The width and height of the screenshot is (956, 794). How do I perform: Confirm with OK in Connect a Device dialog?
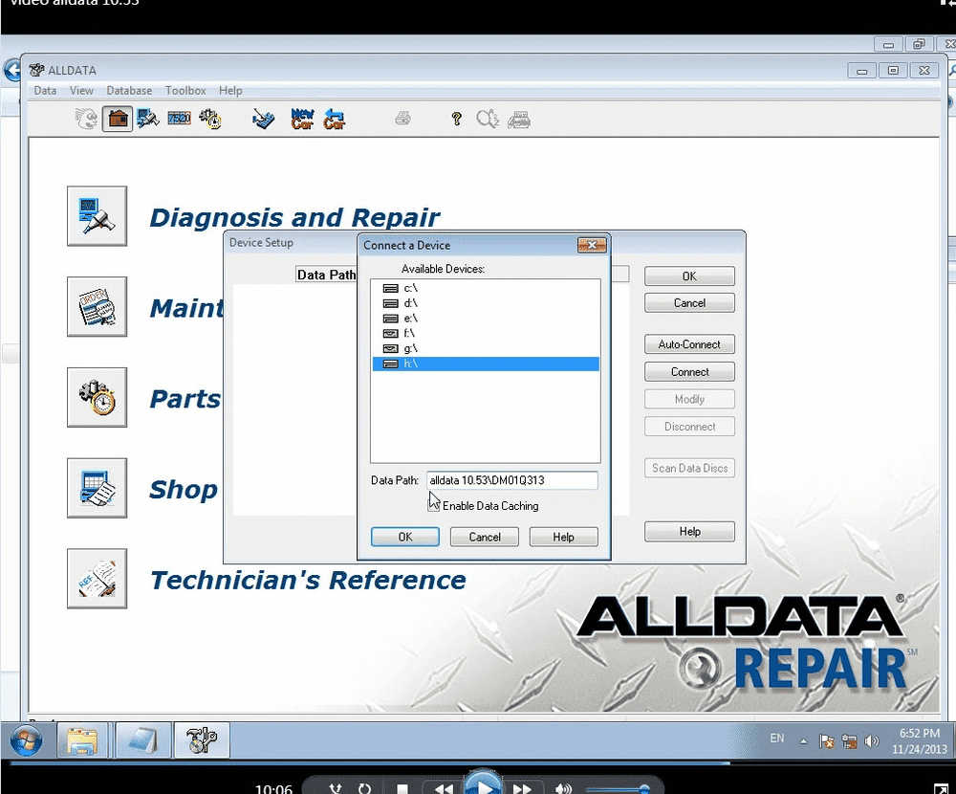click(404, 537)
